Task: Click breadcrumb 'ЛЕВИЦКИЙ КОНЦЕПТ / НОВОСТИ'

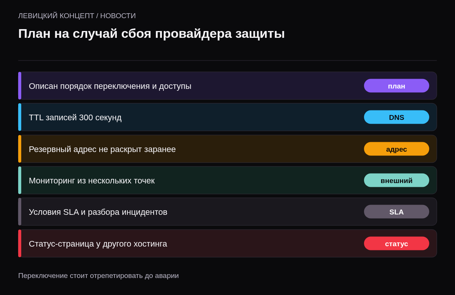Action: click(77, 16)
